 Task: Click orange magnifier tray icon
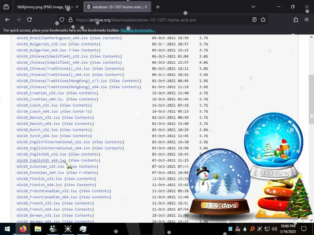252,229
